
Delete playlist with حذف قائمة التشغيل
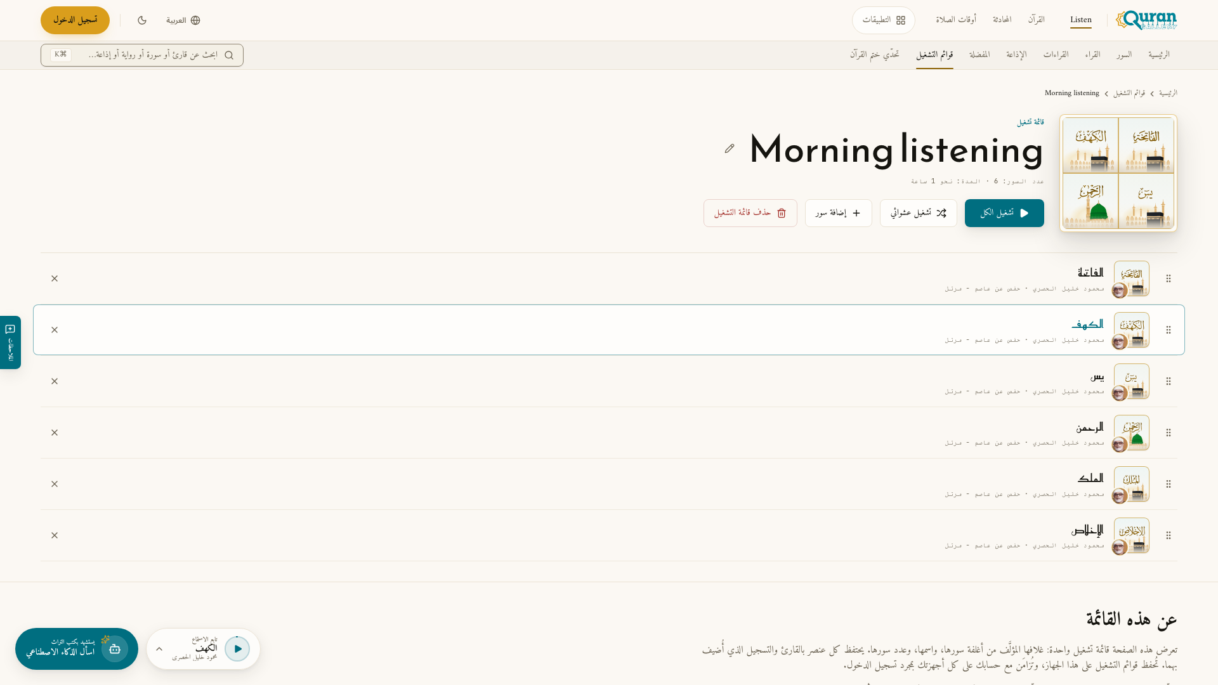(750, 213)
